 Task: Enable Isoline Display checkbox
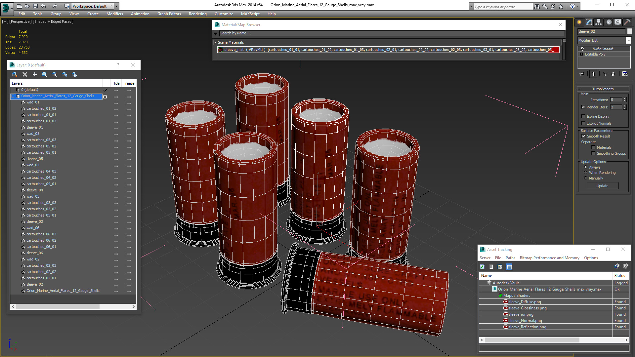click(x=583, y=116)
